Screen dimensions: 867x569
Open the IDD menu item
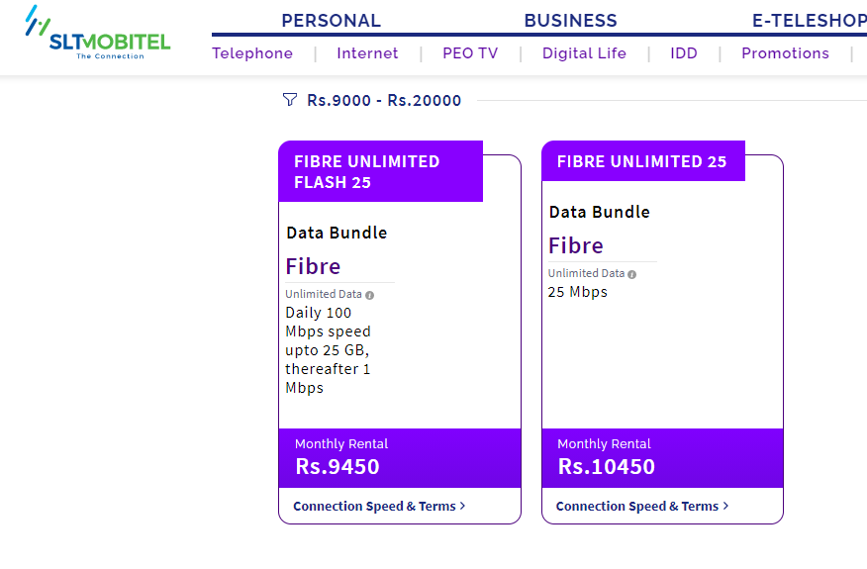pos(684,53)
